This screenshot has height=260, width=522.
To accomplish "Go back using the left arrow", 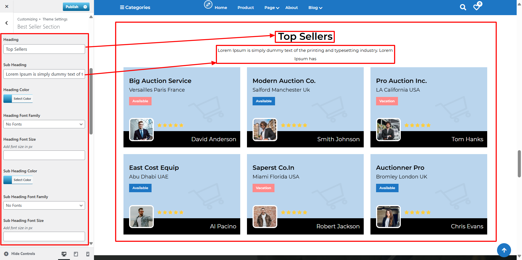I will tap(7, 23).
